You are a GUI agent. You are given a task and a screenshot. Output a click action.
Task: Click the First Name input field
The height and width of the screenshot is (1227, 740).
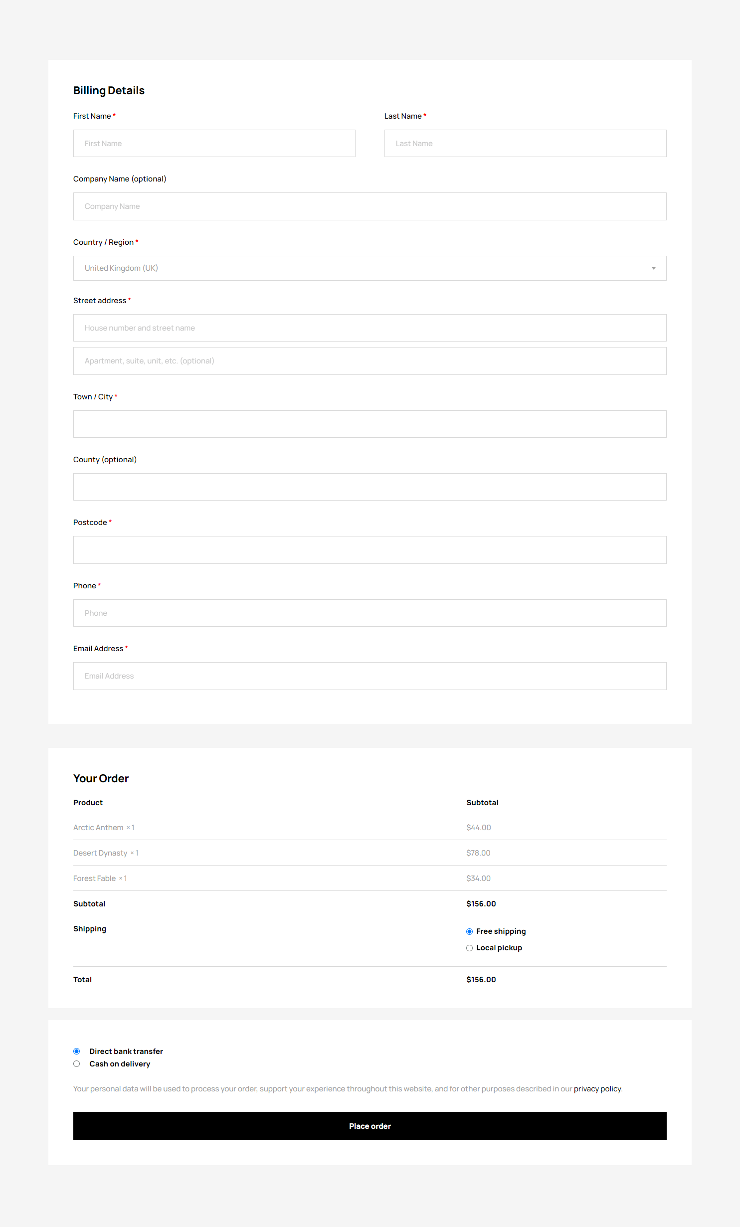coord(214,144)
